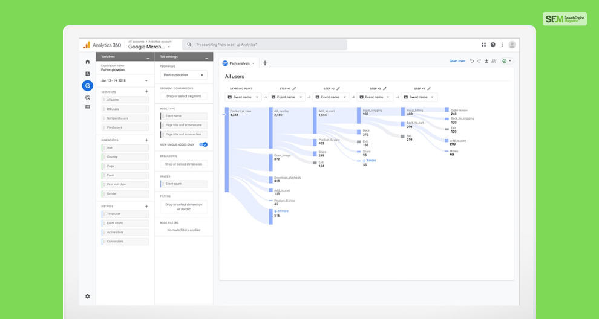
Task: Redo the exploration change
Action: pyautogui.click(x=479, y=61)
